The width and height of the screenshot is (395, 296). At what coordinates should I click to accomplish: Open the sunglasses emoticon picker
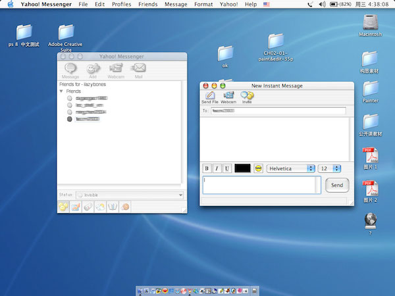[258, 168]
